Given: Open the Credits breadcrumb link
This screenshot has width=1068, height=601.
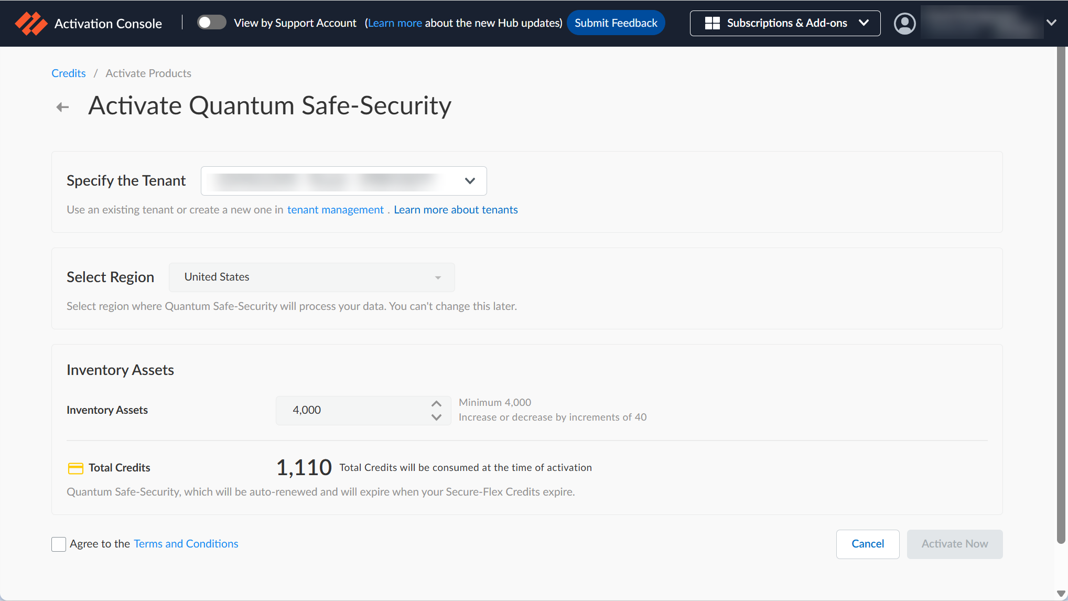Looking at the screenshot, I should coord(68,73).
